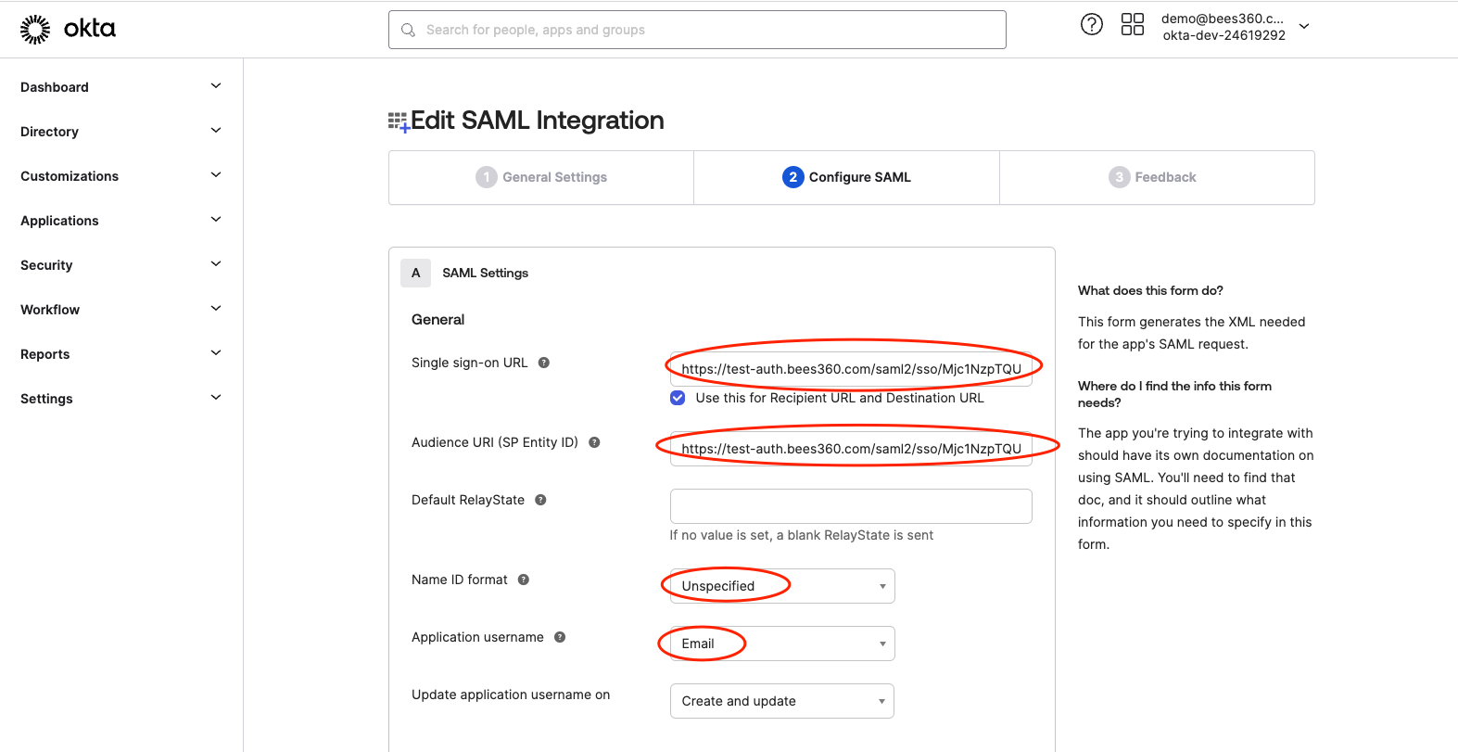This screenshot has height=752, width=1458.
Task: Click the General section heading
Action: (437, 319)
